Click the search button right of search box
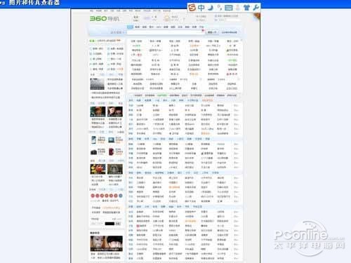This screenshot has width=351, height=263. point(212,32)
